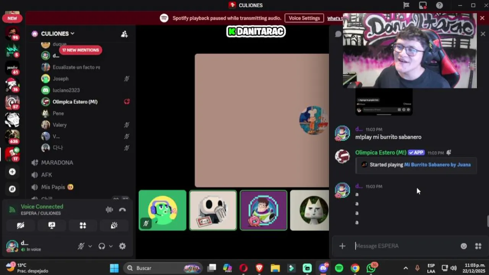Viewport: 489px width, 275px height.
Task: Open Discover servers compass icon
Action: tap(12, 189)
